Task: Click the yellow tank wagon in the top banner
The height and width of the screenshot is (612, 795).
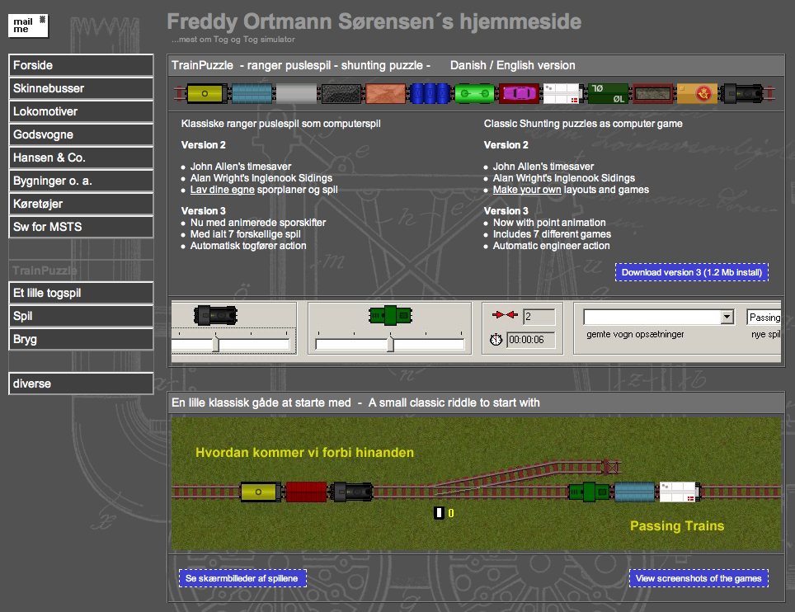Action: (207, 95)
